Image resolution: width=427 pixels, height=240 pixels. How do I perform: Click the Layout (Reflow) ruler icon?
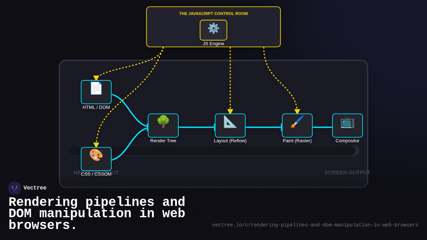point(230,125)
